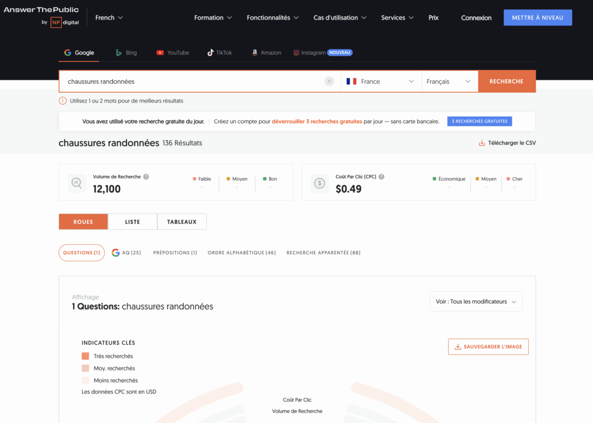The height and width of the screenshot is (423, 593).
Task: Click the CSV download icon
Action: tap(482, 143)
